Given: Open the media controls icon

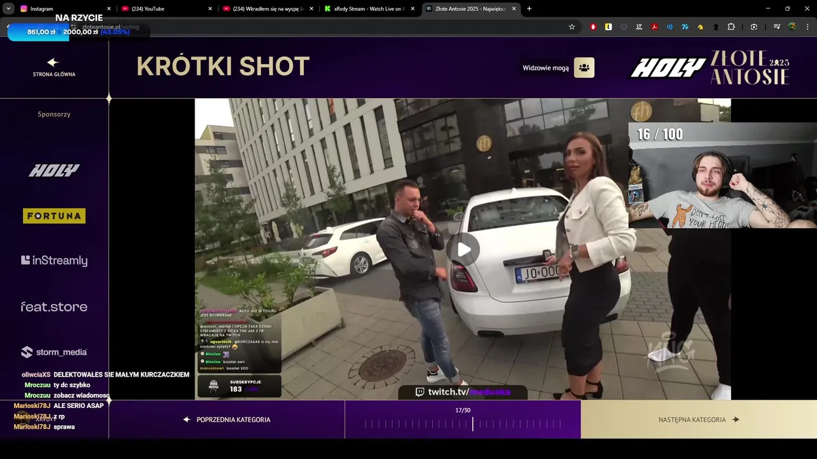Looking at the screenshot, I should point(777,27).
